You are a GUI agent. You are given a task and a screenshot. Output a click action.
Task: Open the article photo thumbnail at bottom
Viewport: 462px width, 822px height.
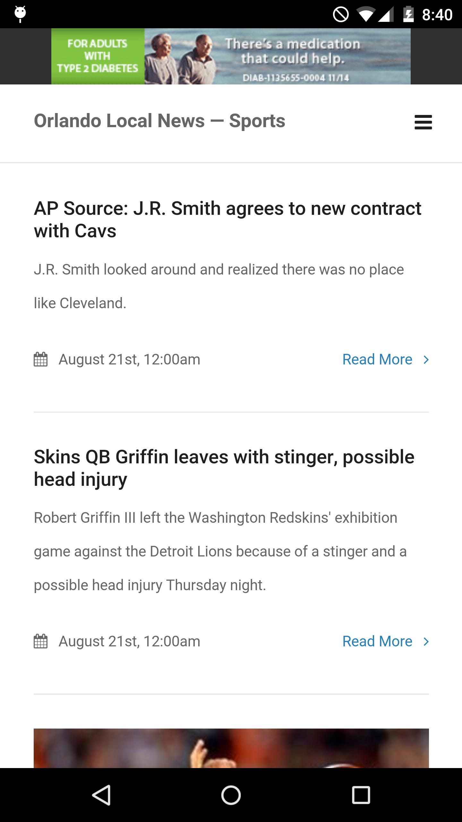click(231, 748)
